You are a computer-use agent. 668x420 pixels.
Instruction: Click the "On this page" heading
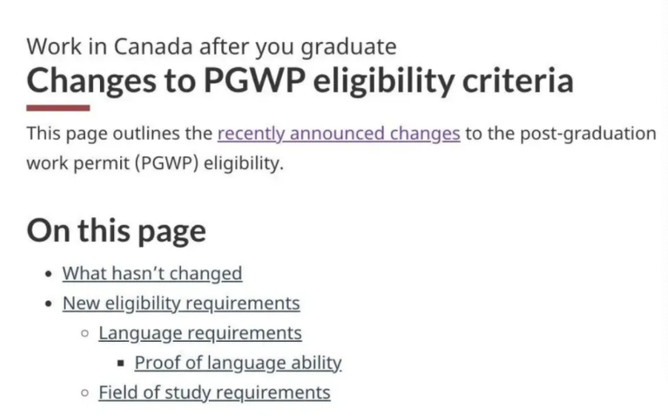(x=116, y=230)
